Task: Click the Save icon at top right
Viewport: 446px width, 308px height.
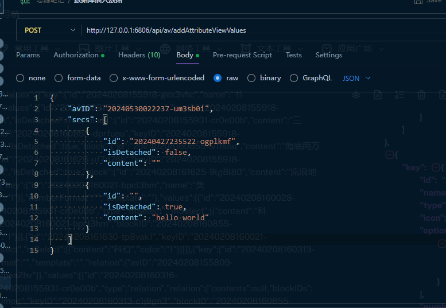Action: (x=417, y=2)
